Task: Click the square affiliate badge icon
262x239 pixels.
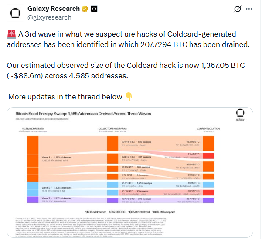Action: [94, 9]
